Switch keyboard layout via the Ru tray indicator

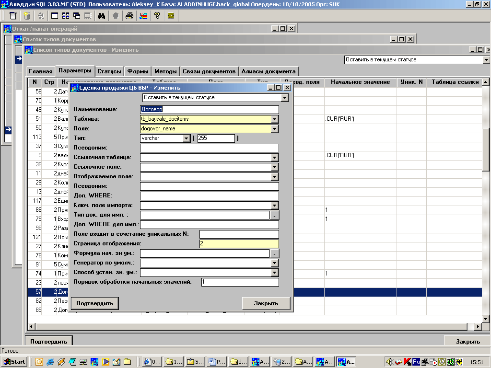click(x=416, y=362)
